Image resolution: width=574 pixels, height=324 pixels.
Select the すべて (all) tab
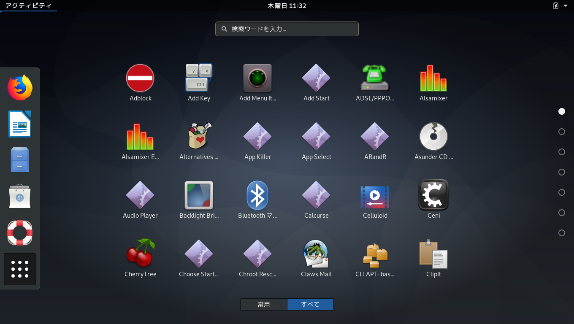coord(310,304)
